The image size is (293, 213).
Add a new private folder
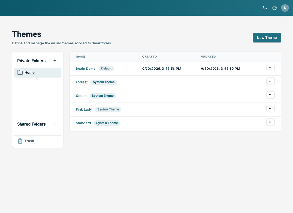tap(55, 61)
